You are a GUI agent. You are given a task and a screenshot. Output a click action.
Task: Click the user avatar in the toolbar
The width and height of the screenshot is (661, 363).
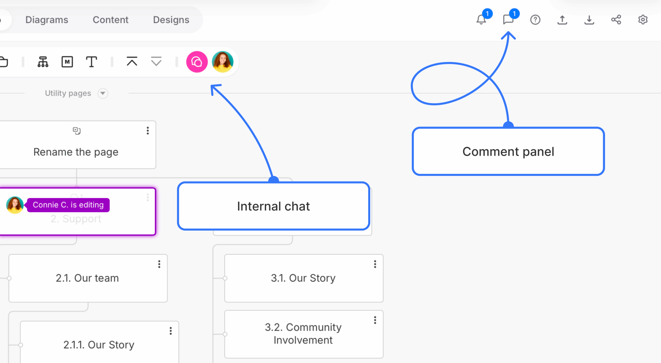223,62
